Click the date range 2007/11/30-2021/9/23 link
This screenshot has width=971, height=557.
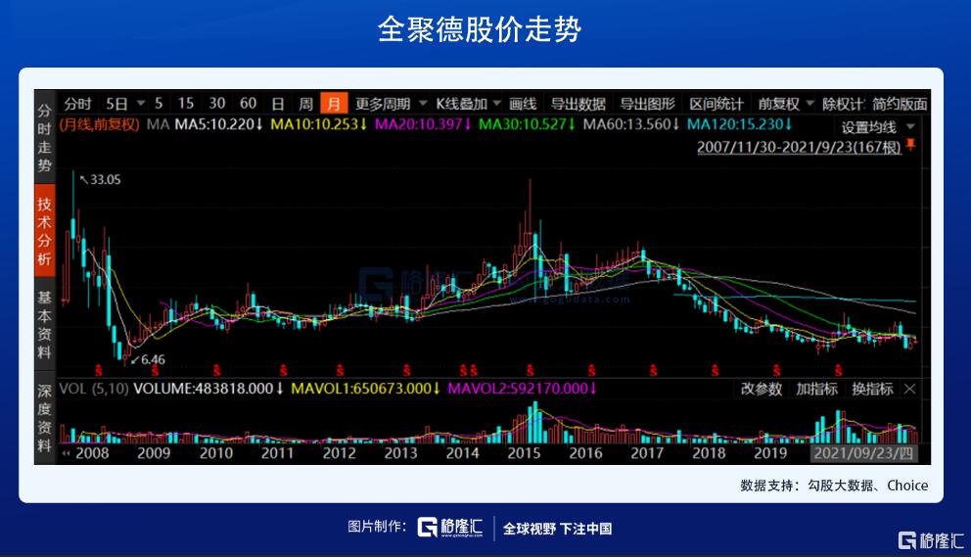tap(799, 148)
